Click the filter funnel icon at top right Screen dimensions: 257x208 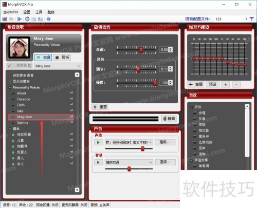251,19
